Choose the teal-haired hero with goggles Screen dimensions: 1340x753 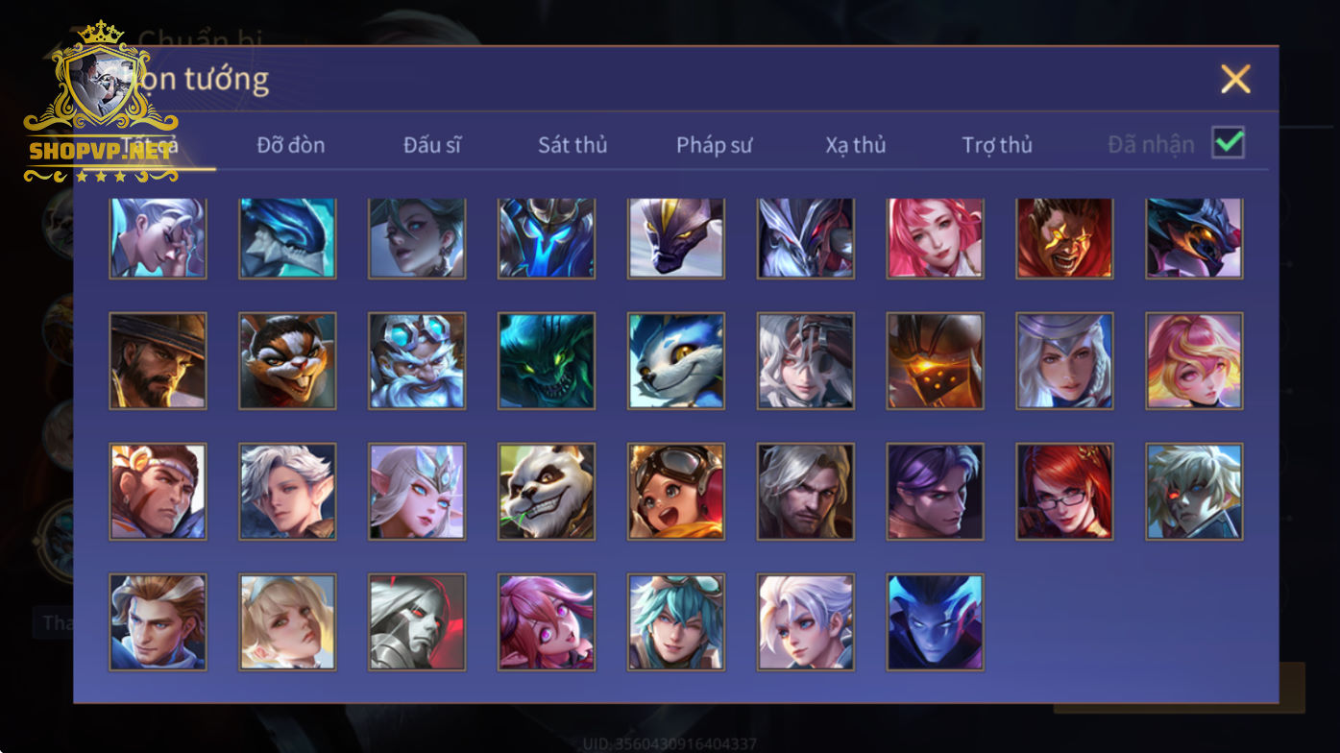[x=676, y=621]
